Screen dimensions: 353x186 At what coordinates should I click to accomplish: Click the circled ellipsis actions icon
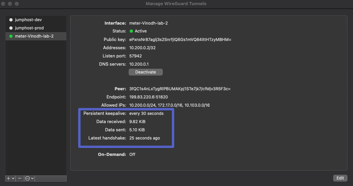[x=28, y=178]
